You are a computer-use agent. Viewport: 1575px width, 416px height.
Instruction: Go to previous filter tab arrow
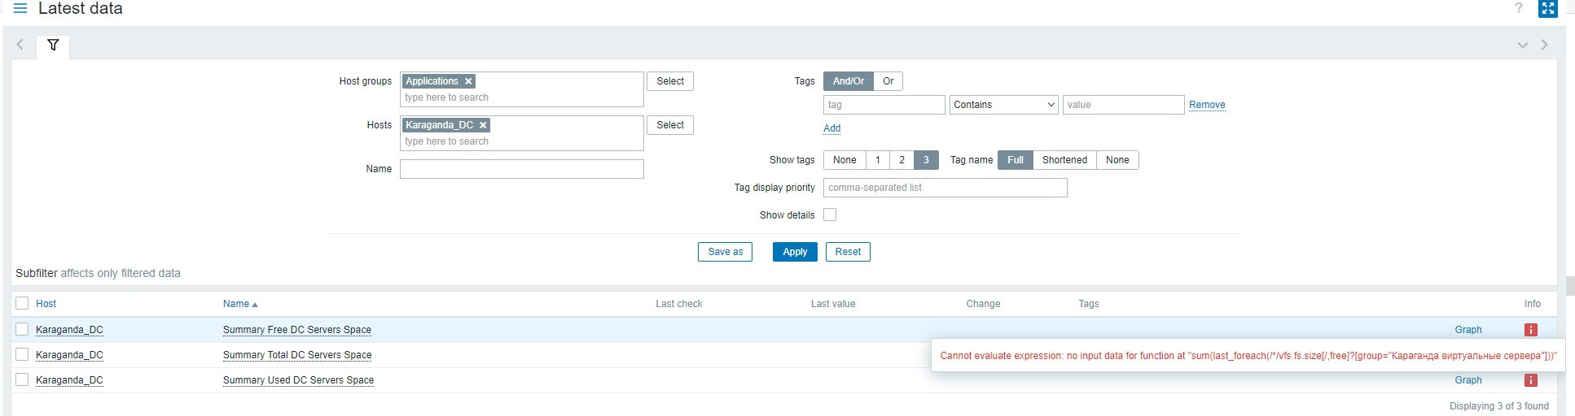pos(20,45)
